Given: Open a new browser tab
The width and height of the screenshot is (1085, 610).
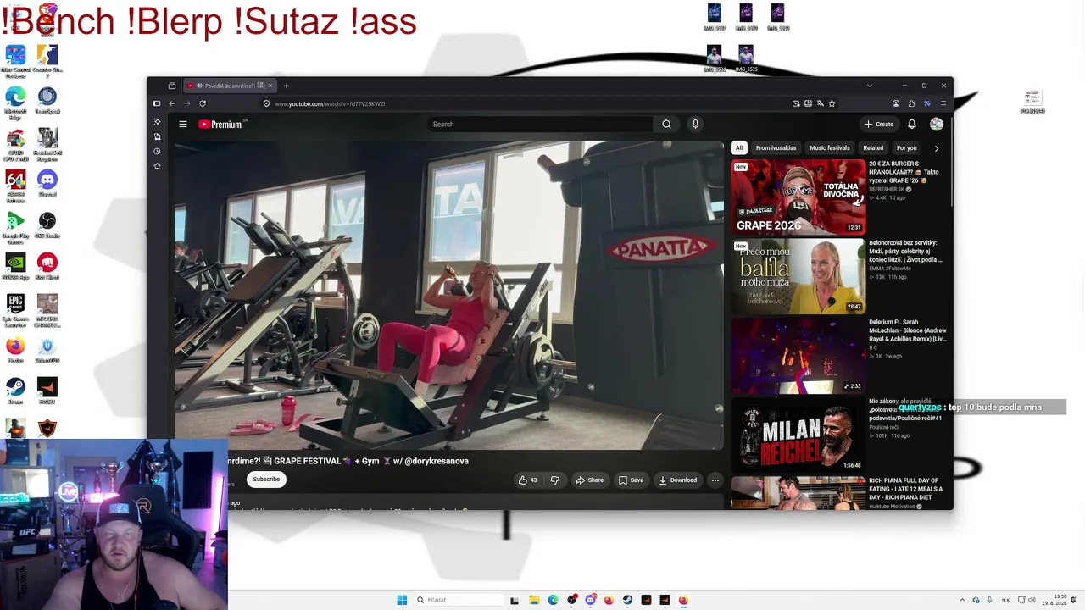Looking at the screenshot, I should click(286, 86).
